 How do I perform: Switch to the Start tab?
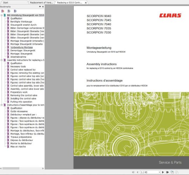tap(6, 2)
